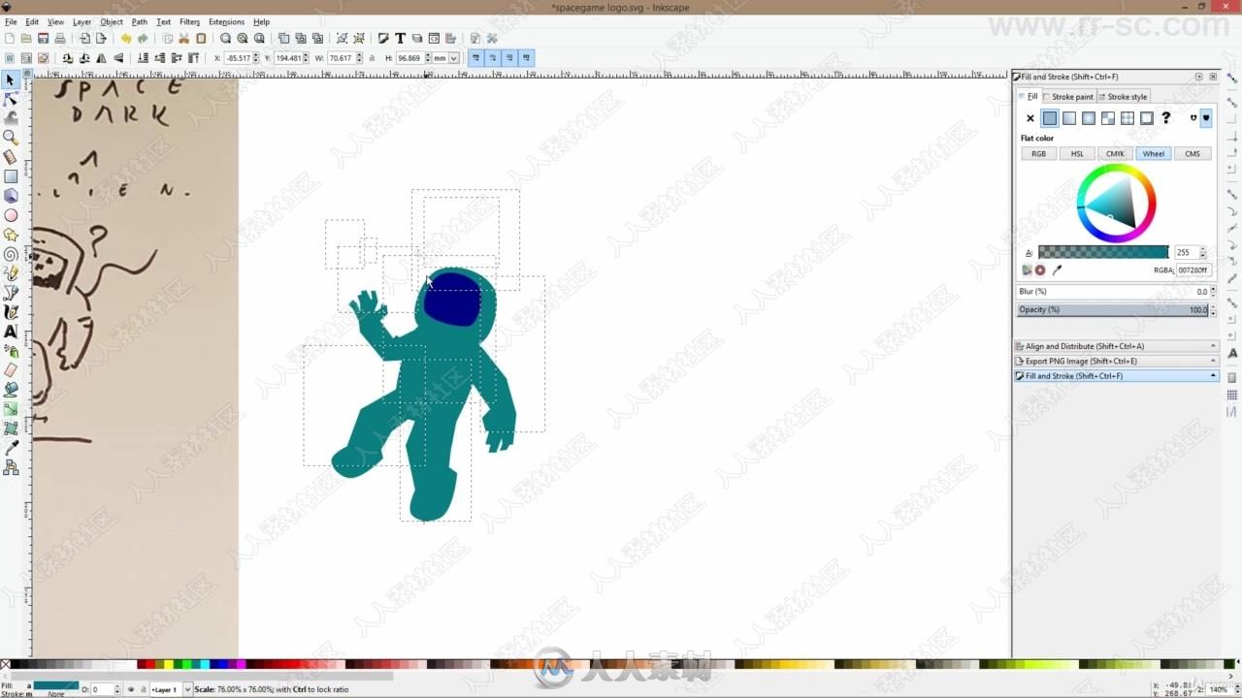The image size is (1242, 698).
Task: Expand Export PNG Image panel
Action: (1116, 361)
